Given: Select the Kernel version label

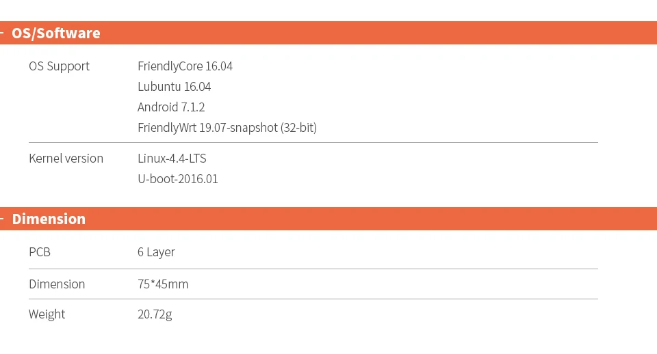Looking at the screenshot, I should point(66,159).
